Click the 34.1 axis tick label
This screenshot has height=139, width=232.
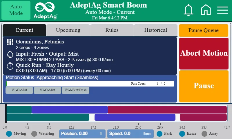pos(182,127)
